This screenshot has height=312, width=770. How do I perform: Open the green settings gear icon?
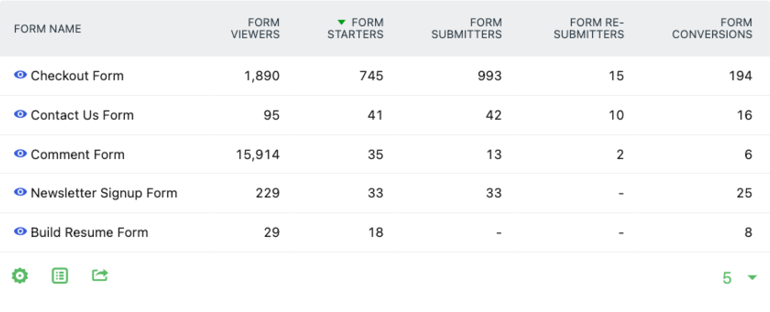pos(20,275)
